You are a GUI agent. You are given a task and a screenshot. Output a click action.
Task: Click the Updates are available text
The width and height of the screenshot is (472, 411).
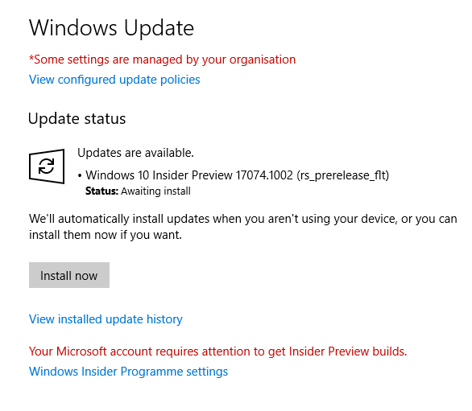point(135,153)
